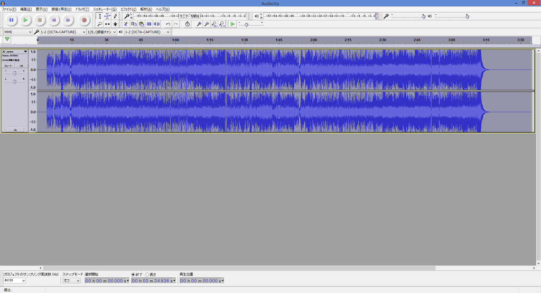541x293 pixels.
Task: Click the horizontal scrollbar under the tracks
Action: (x=239, y=268)
